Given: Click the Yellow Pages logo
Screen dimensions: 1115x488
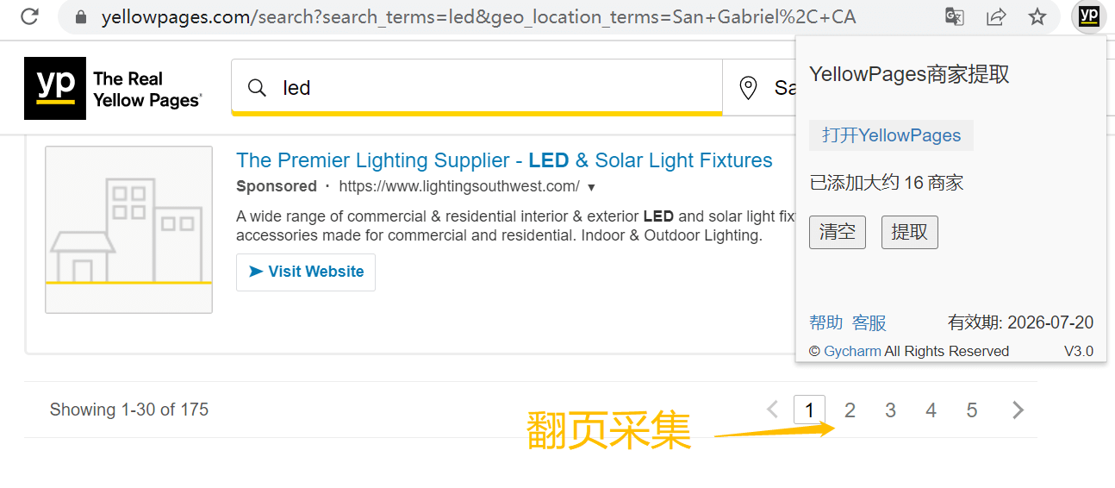Looking at the screenshot, I should tap(113, 88).
